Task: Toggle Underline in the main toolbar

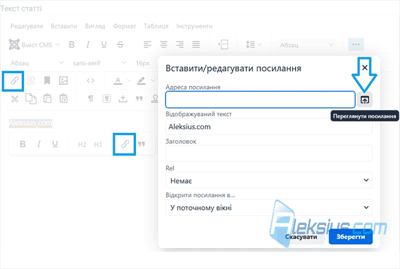Action: pyautogui.click(x=104, y=45)
